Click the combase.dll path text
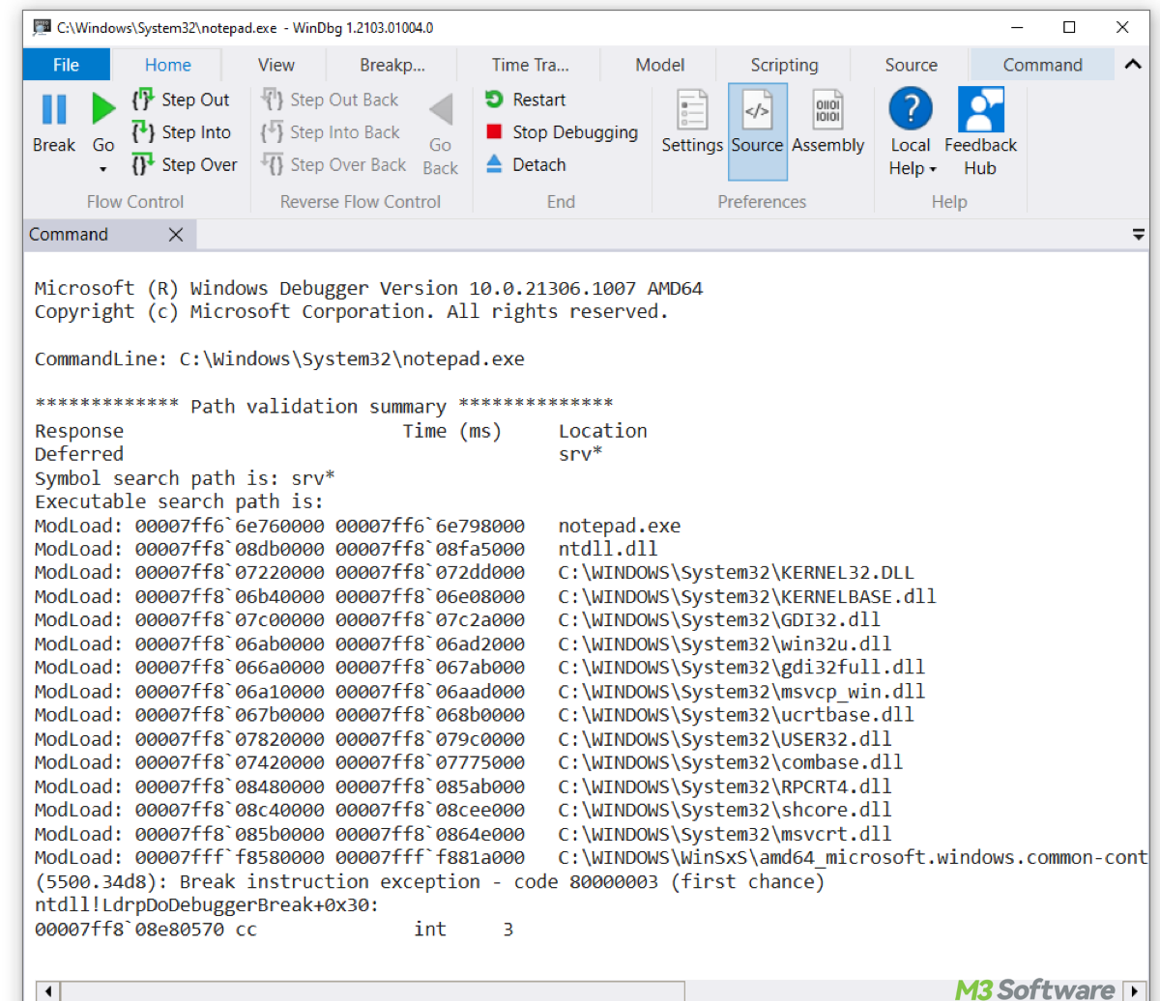Screen dimensions: 1160x1001 731,762
